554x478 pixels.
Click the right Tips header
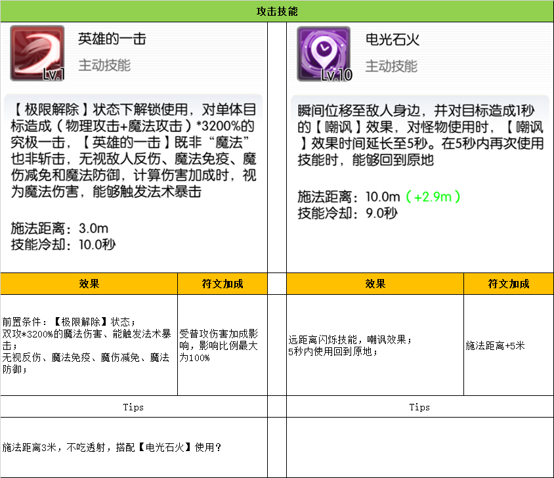point(419,407)
